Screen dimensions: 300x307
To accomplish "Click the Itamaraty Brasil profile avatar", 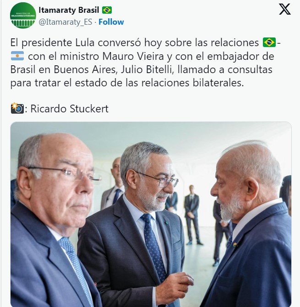I will click(x=23, y=16).
